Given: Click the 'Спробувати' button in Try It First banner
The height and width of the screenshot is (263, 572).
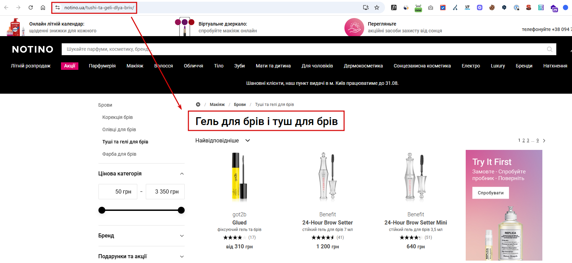Looking at the screenshot, I should coord(491,193).
